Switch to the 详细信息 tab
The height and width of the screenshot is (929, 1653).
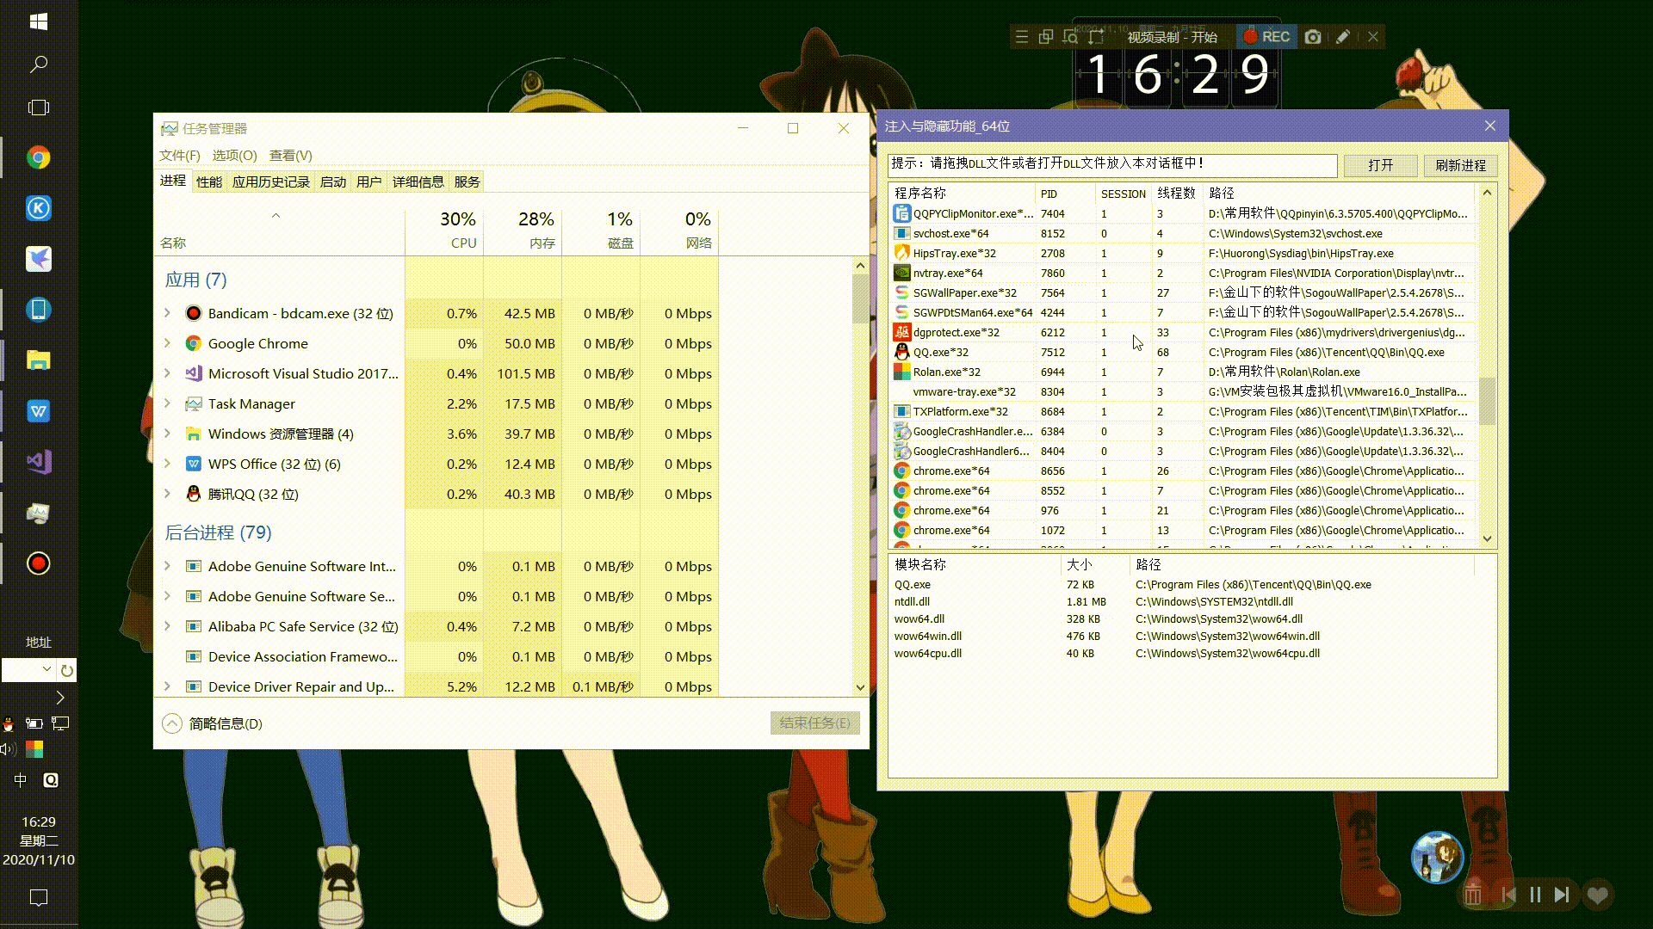coord(418,181)
